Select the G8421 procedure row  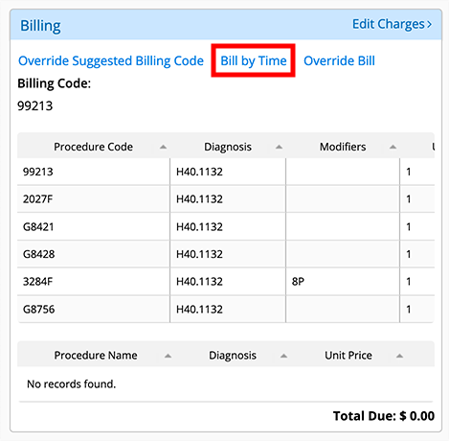tap(226, 226)
